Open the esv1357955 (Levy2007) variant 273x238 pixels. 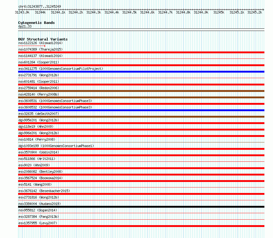(38, 223)
